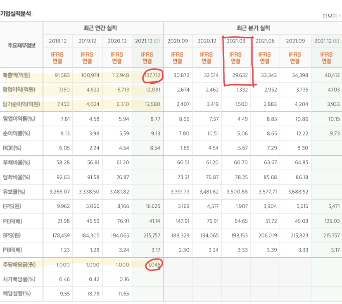Click the payout ratio value 11.65
Screen dimensions: 342x304
click(x=123, y=294)
